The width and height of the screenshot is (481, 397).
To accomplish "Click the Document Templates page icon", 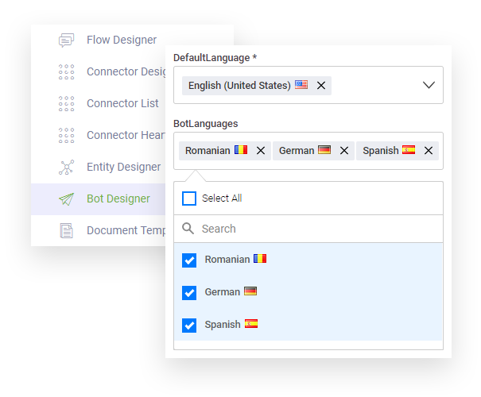I will (x=66, y=231).
